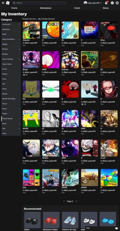Go to the next inventory page arrow
Image resolution: width=120 pixels, height=231 pixels.
(76, 201)
